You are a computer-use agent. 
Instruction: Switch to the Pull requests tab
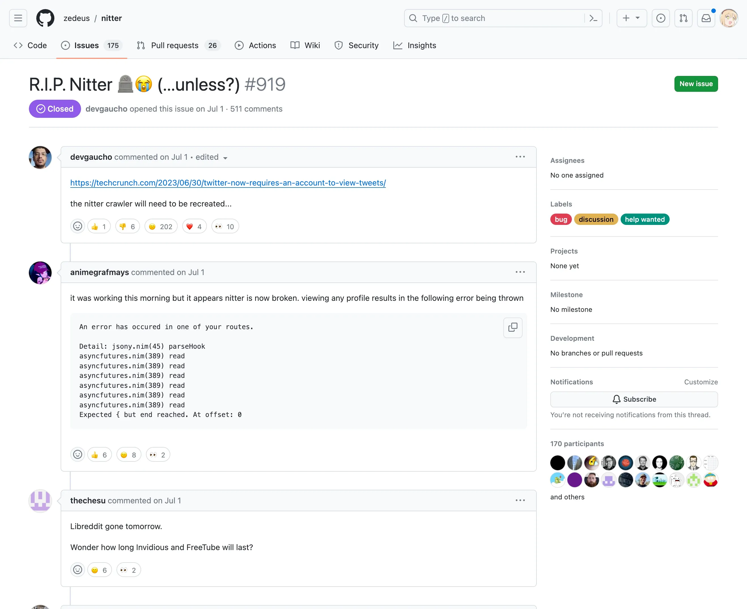(174, 46)
